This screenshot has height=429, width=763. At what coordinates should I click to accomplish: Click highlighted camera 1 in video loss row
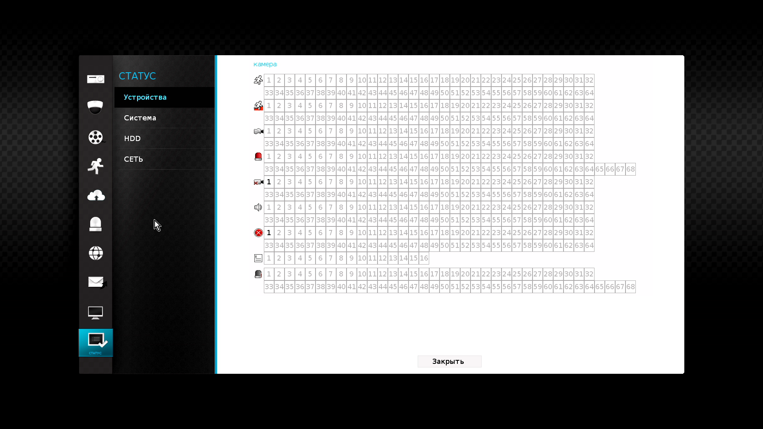[x=269, y=182]
